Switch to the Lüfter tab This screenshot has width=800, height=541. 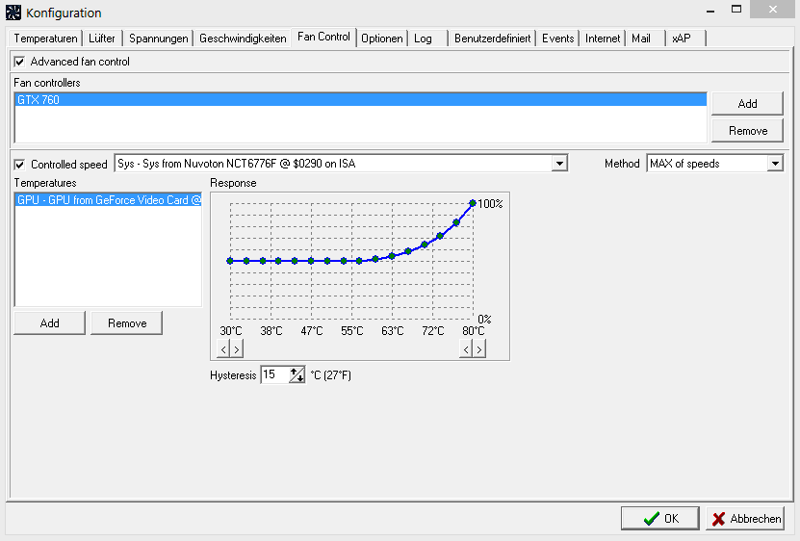102,39
